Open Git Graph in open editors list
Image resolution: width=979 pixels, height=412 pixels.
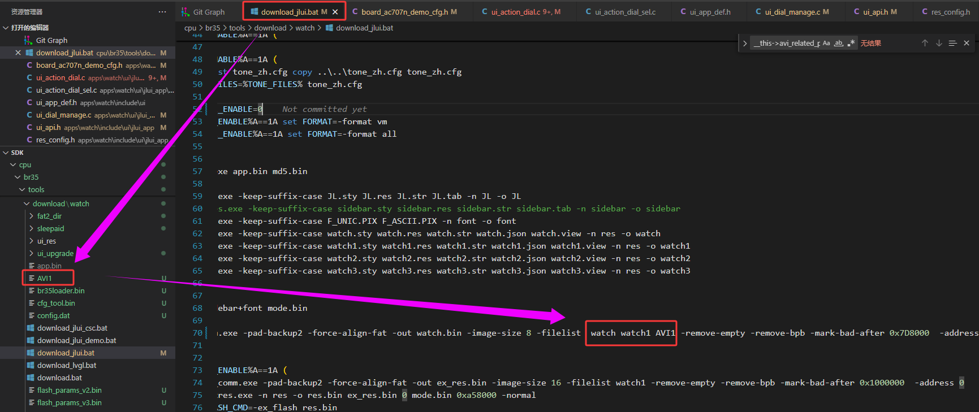tap(51, 40)
